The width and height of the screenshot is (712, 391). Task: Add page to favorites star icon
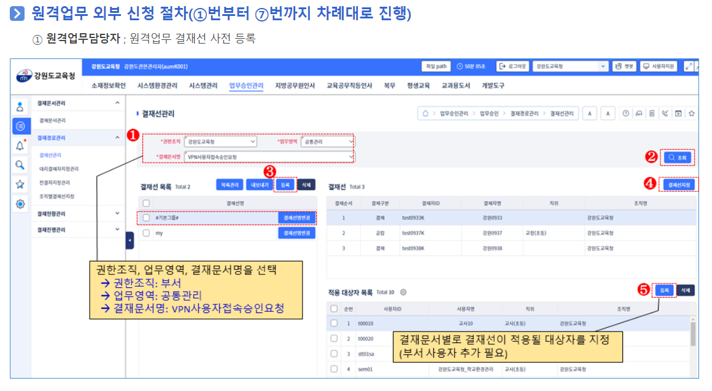pyautogui.click(x=692, y=114)
